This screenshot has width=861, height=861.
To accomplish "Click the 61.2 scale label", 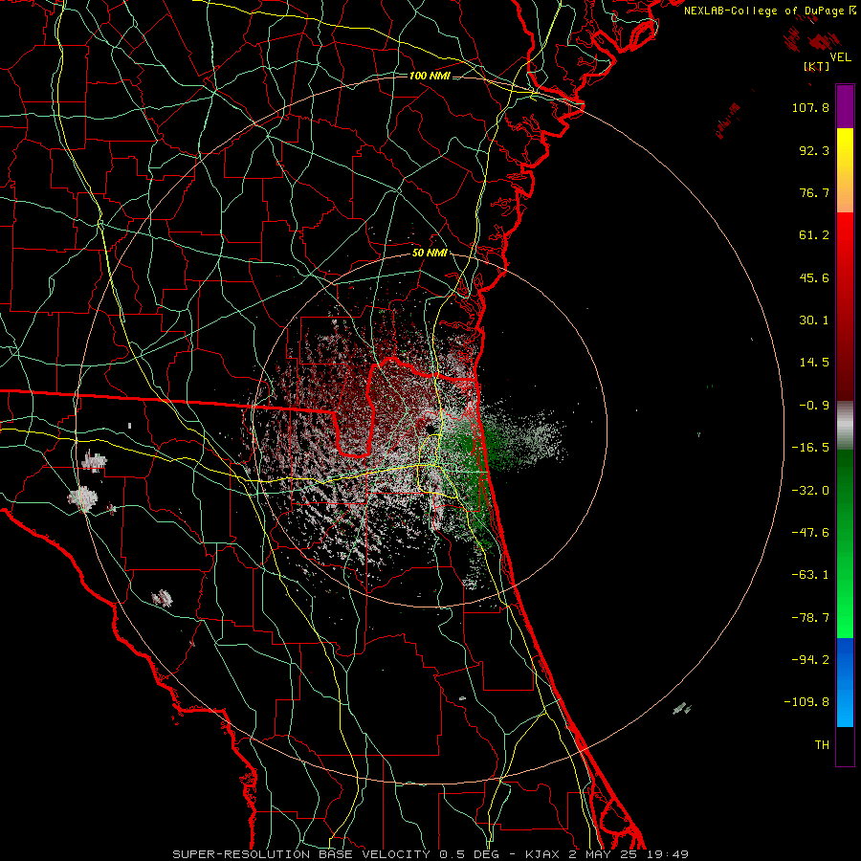I will pos(814,235).
